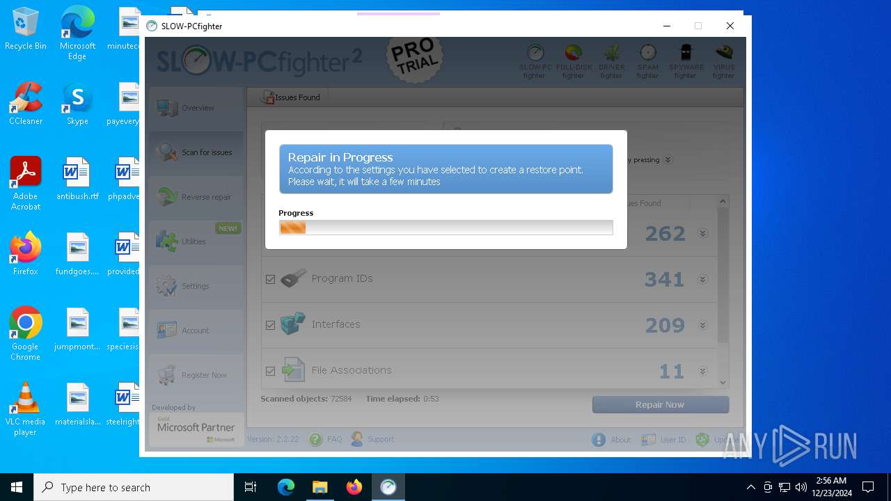
Task: Open the Settings sidebar section
Action: [x=196, y=286]
